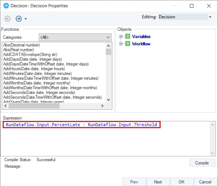The image size is (218, 186).
Task: Expand the Workflow tree node
Action: pyautogui.click(x=121, y=44)
